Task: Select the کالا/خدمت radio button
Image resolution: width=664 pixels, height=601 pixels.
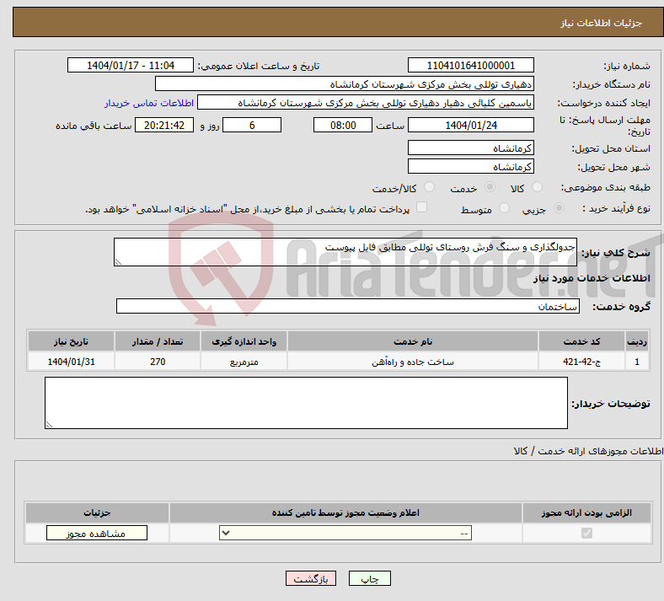Action: point(430,187)
